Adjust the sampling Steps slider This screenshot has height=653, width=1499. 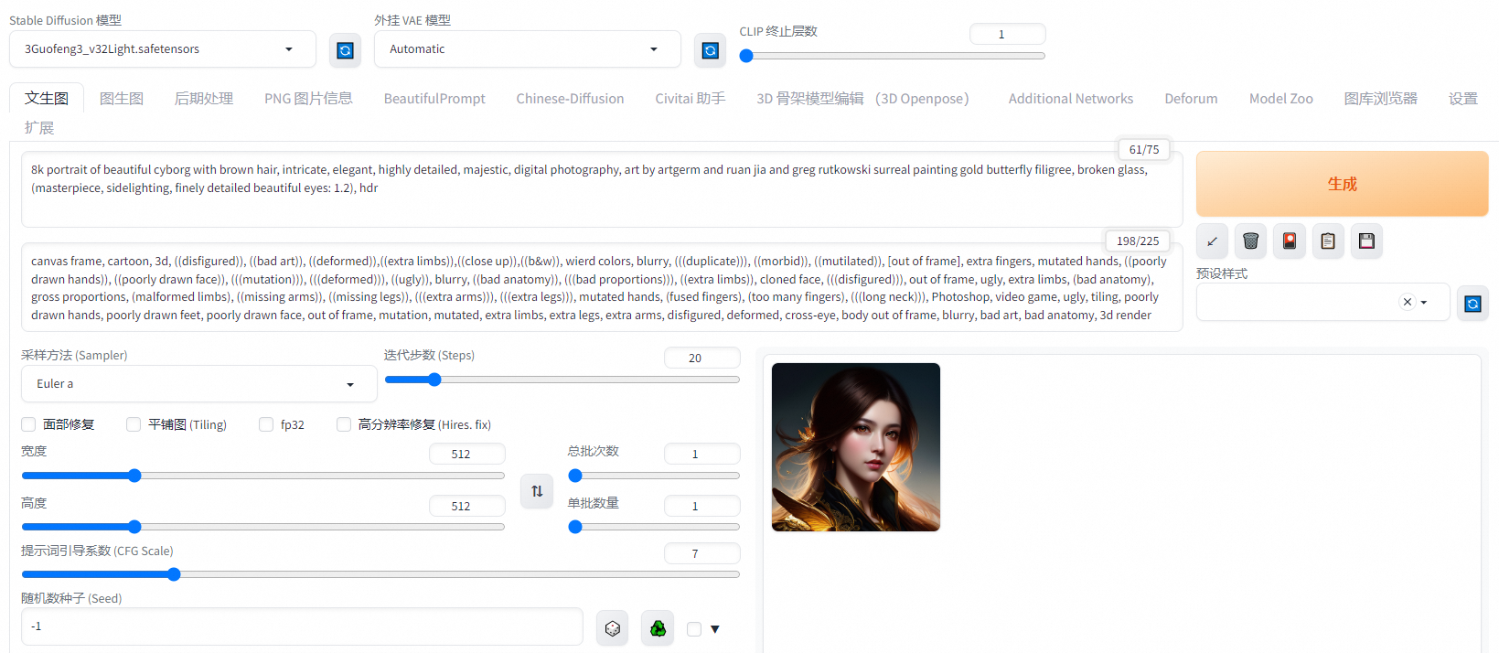[562, 380]
